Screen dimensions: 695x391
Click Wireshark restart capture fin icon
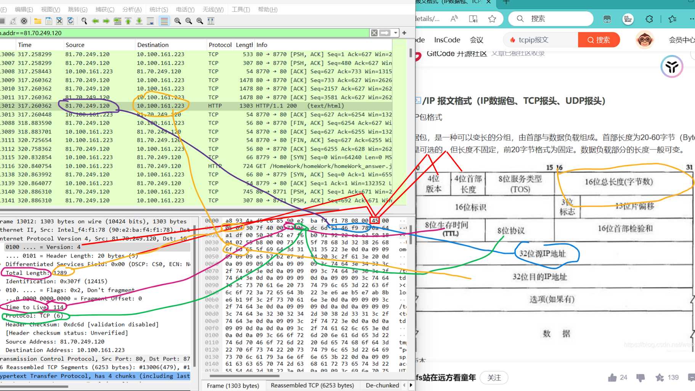[13, 21]
